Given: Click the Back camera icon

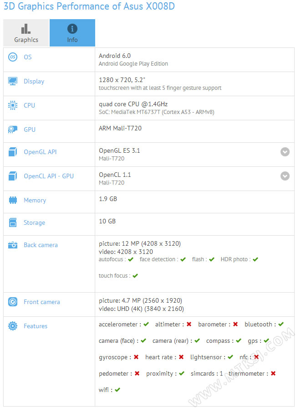Looking at the screenshot, I should [x=13, y=245].
